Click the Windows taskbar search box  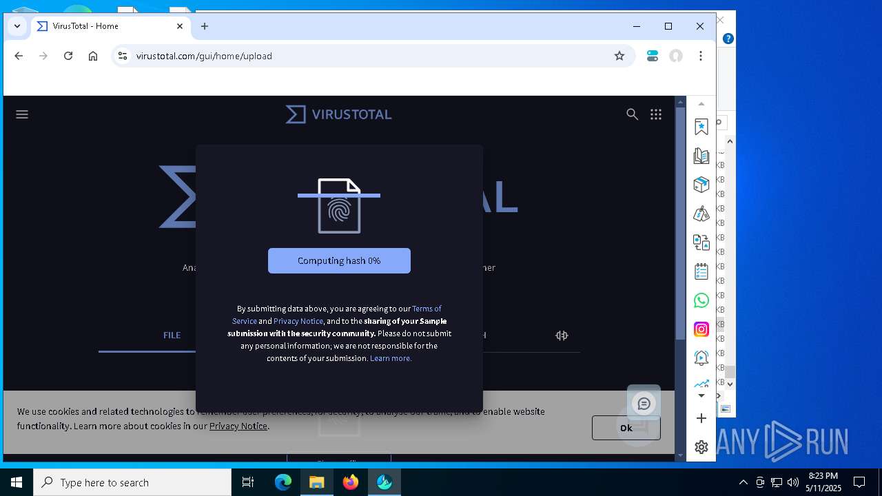pyautogui.click(x=132, y=482)
